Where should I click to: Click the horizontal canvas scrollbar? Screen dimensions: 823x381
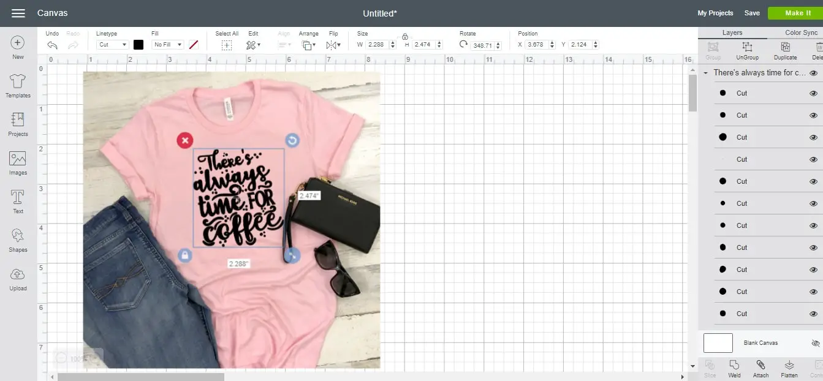point(141,377)
